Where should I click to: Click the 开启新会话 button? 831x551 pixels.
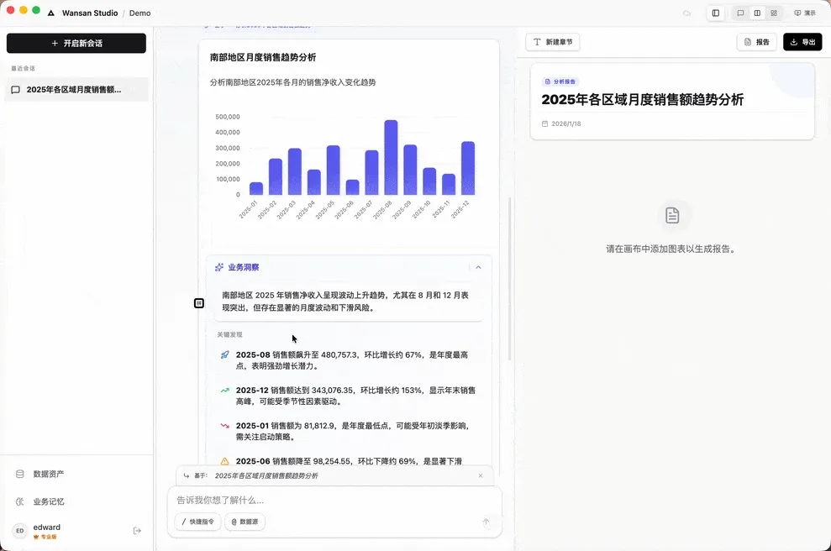click(x=76, y=42)
